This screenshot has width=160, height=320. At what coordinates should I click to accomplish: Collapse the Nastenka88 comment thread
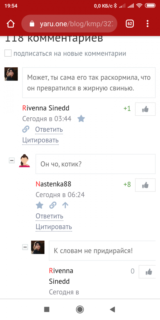coord(12,161)
